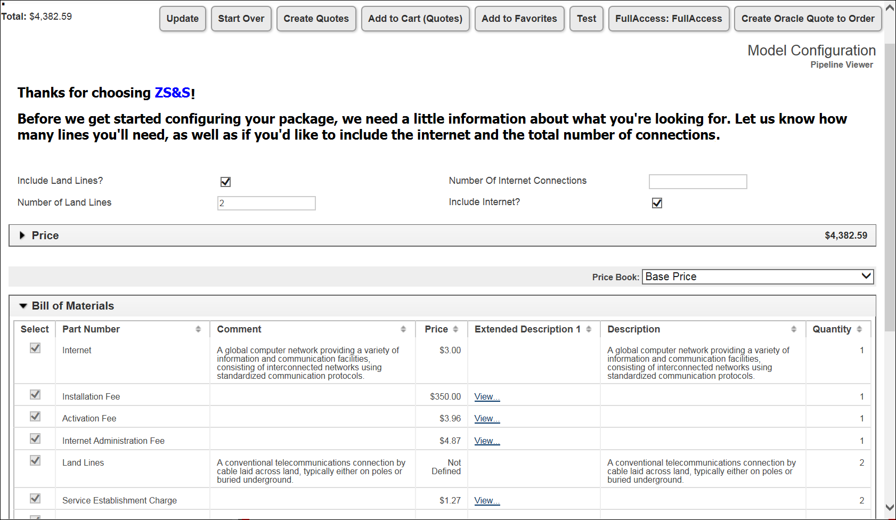The width and height of the screenshot is (896, 520).
Task: Click FullAccess: FullAccess button
Action: click(669, 19)
